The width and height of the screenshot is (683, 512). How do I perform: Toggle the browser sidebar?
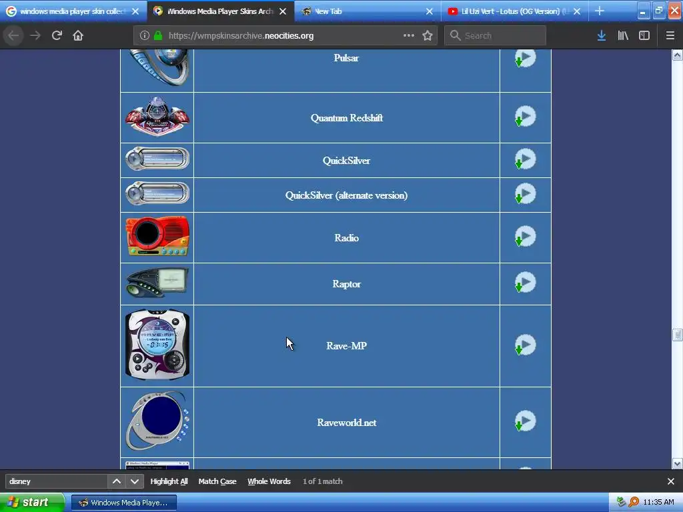click(644, 36)
